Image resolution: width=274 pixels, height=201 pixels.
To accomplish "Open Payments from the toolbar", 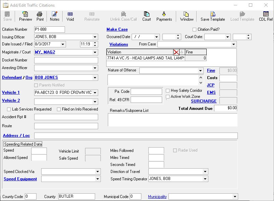I will pos(164,16).
